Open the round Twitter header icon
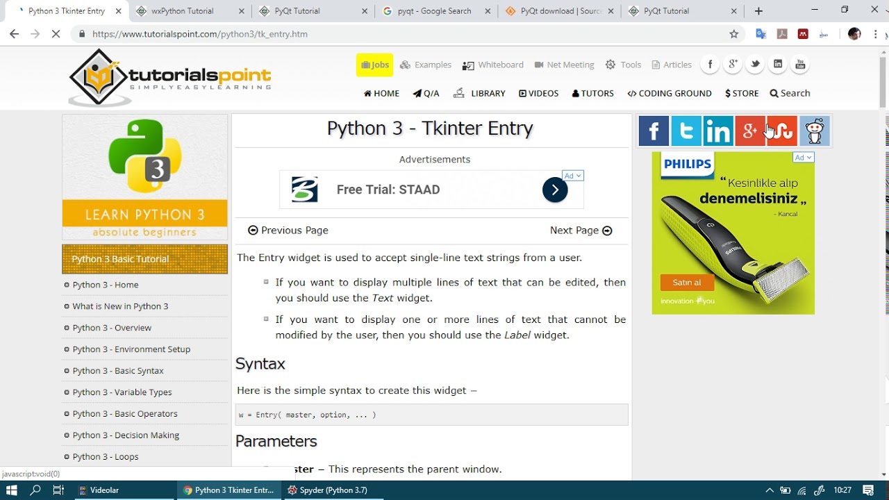The width and height of the screenshot is (889, 500). (755, 65)
